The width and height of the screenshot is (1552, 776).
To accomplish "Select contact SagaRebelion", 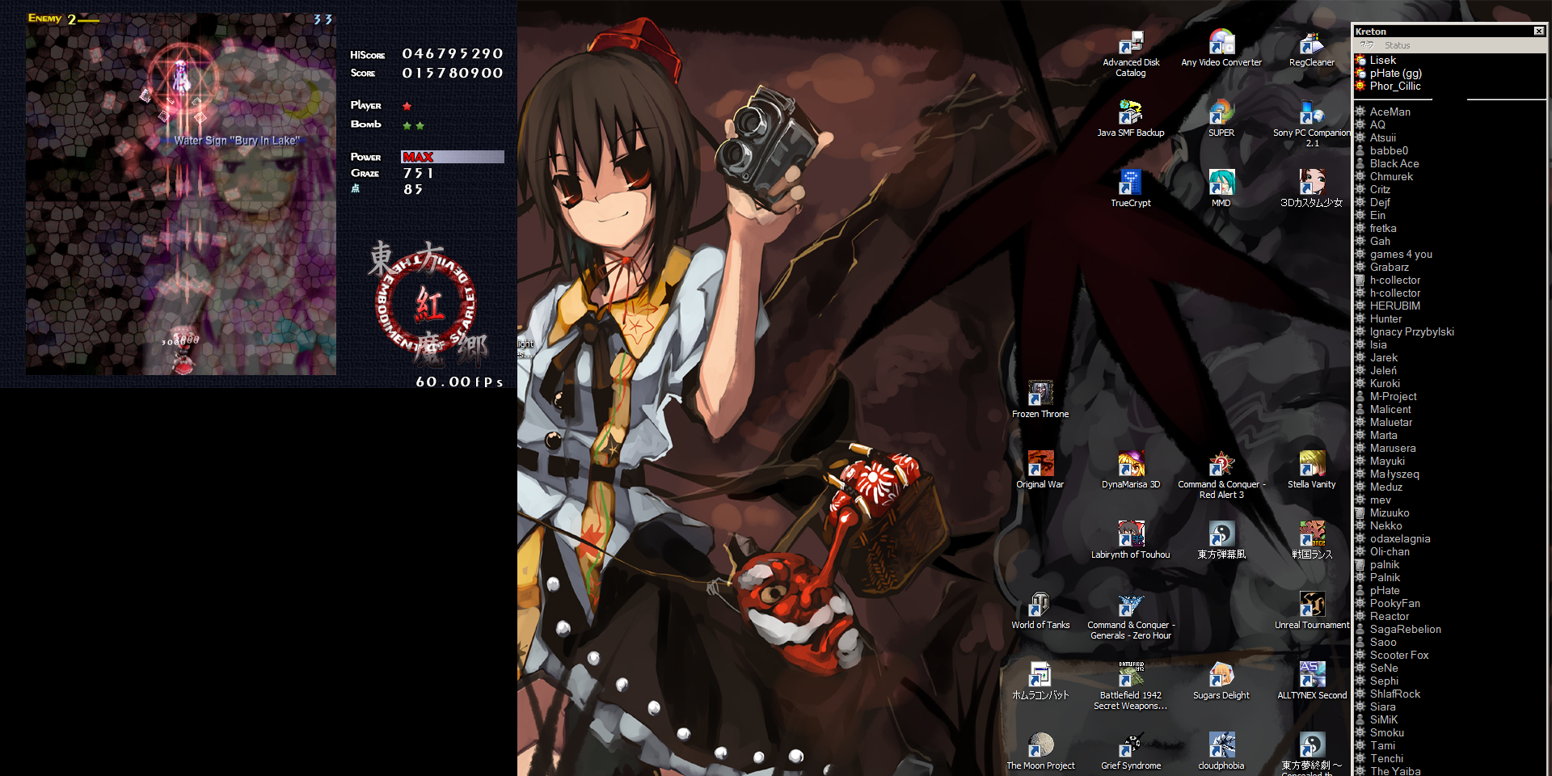I will pyautogui.click(x=1405, y=629).
